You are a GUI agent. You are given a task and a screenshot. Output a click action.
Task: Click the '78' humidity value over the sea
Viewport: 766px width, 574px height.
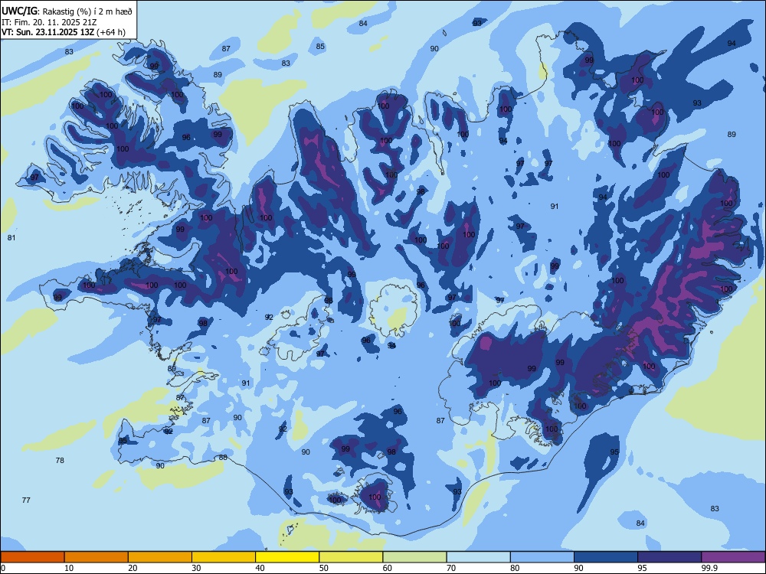(60, 460)
